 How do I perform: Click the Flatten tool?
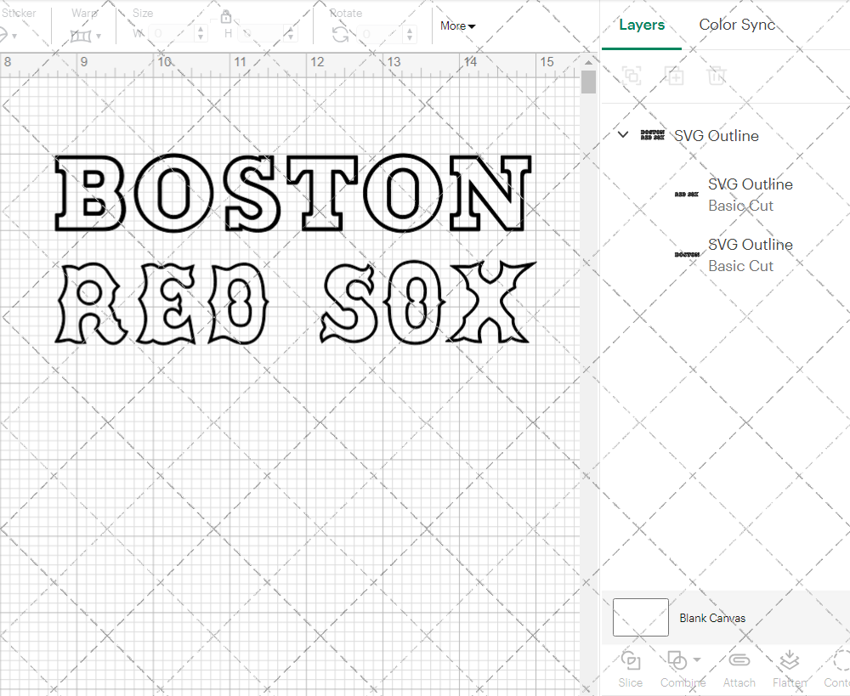coord(790,670)
